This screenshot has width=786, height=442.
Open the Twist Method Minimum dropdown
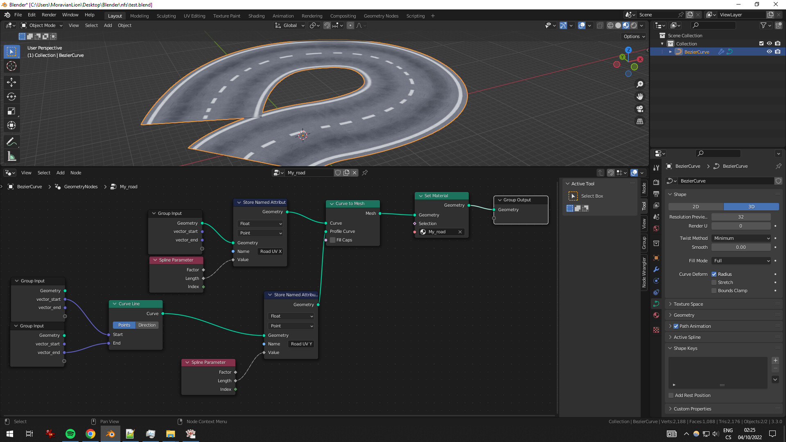pos(741,238)
